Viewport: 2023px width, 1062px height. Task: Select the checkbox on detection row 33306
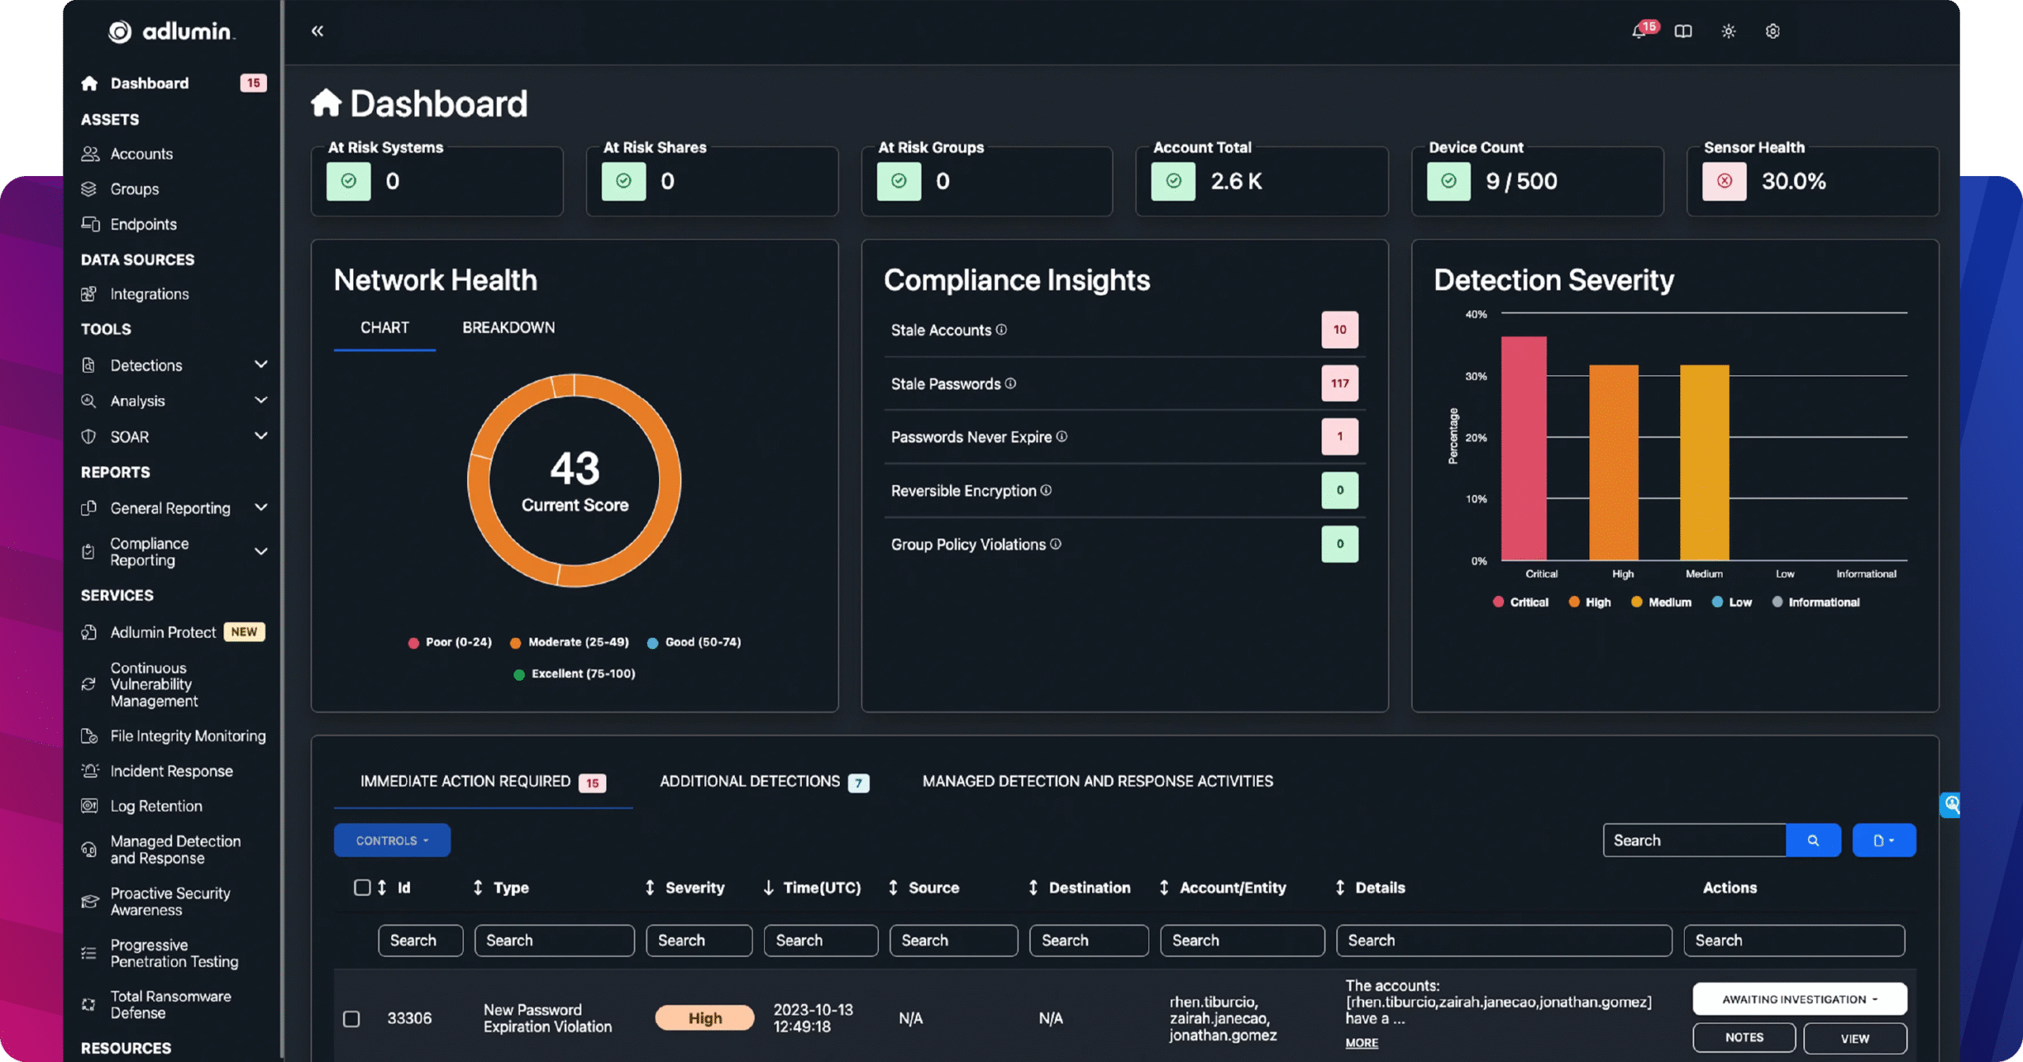click(x=351, y=1018)
